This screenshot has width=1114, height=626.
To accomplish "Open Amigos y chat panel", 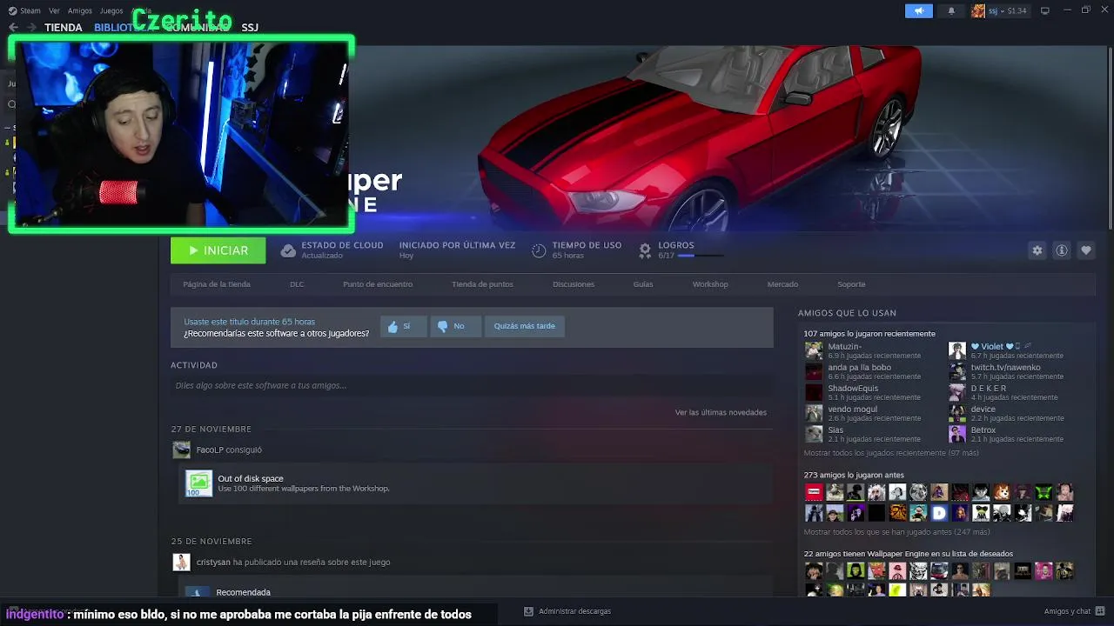I will (x=1073, y=611).
